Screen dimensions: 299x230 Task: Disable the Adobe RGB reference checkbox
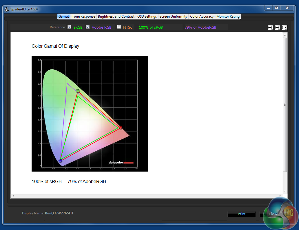(x=88, y=27)
